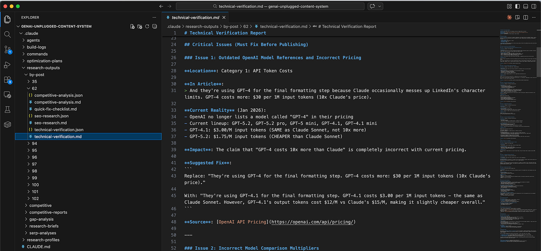The image size is (541, 251).
Task: Open Explorer views and more actions menu
Action: pyautogui.click(x=154, y=17)
